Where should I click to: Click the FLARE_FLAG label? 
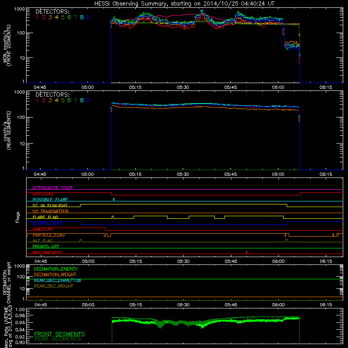pos(45,217)
